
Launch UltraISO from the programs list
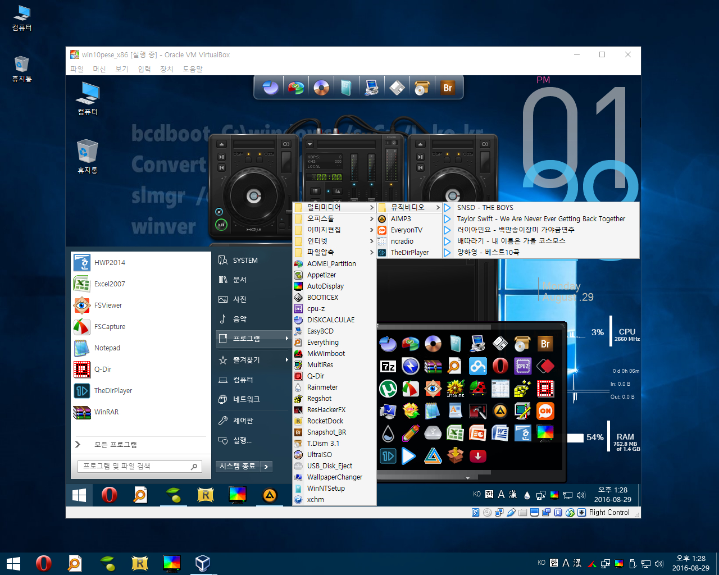tap(334, 454)
